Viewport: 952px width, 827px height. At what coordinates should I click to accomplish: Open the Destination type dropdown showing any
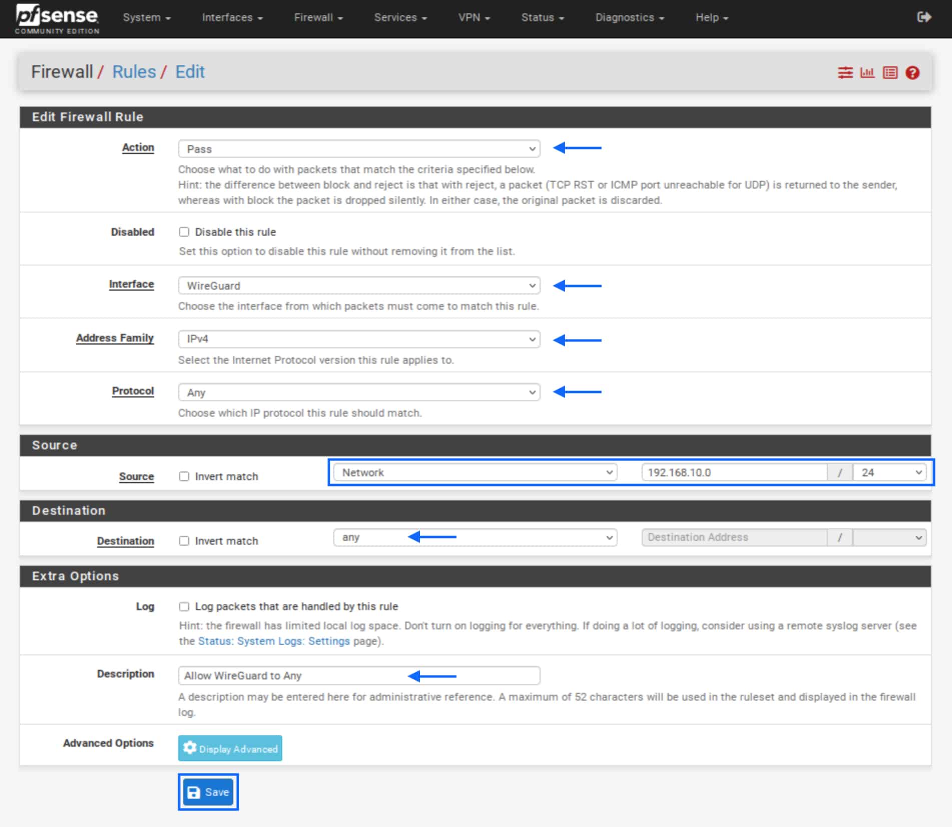click(475, 537)
